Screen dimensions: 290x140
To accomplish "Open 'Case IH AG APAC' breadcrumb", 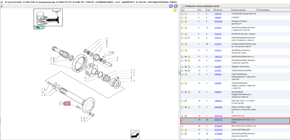I will point(14,2).
